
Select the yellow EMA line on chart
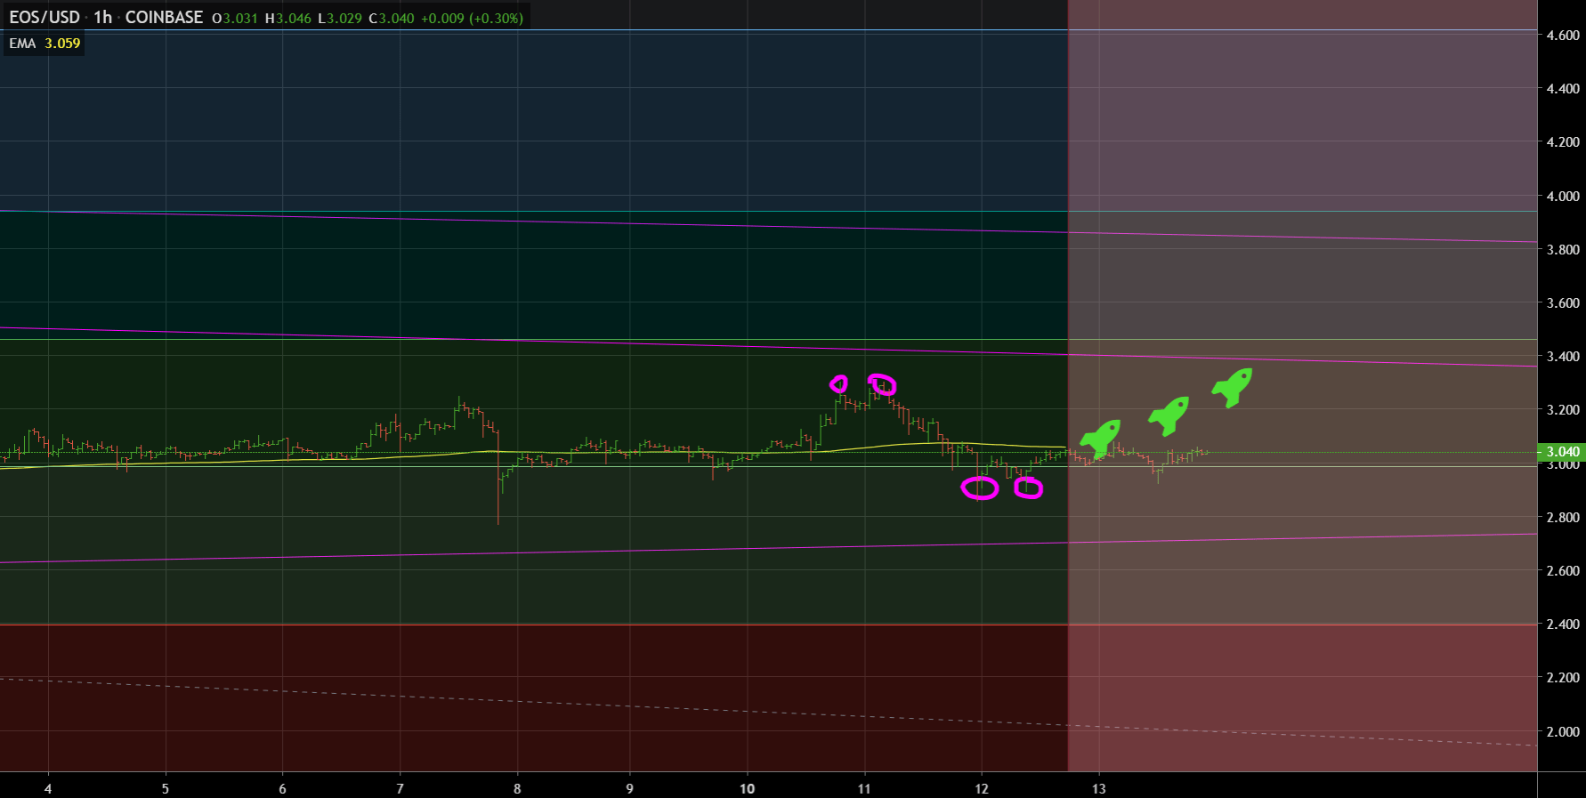534,452
